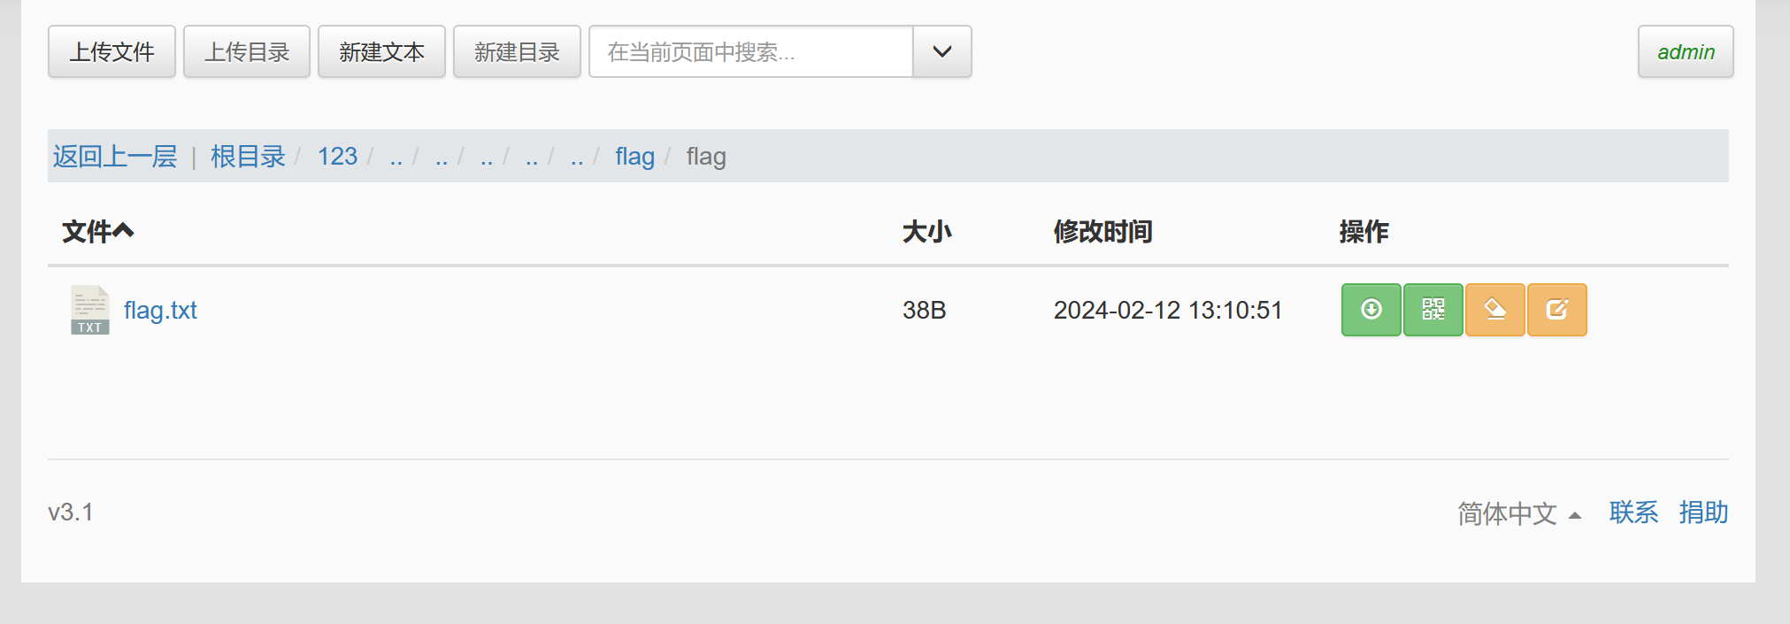Screen dimensions: 1790x624
Task: Click the orange eraser delete icon
Action: pos(1494,310)
